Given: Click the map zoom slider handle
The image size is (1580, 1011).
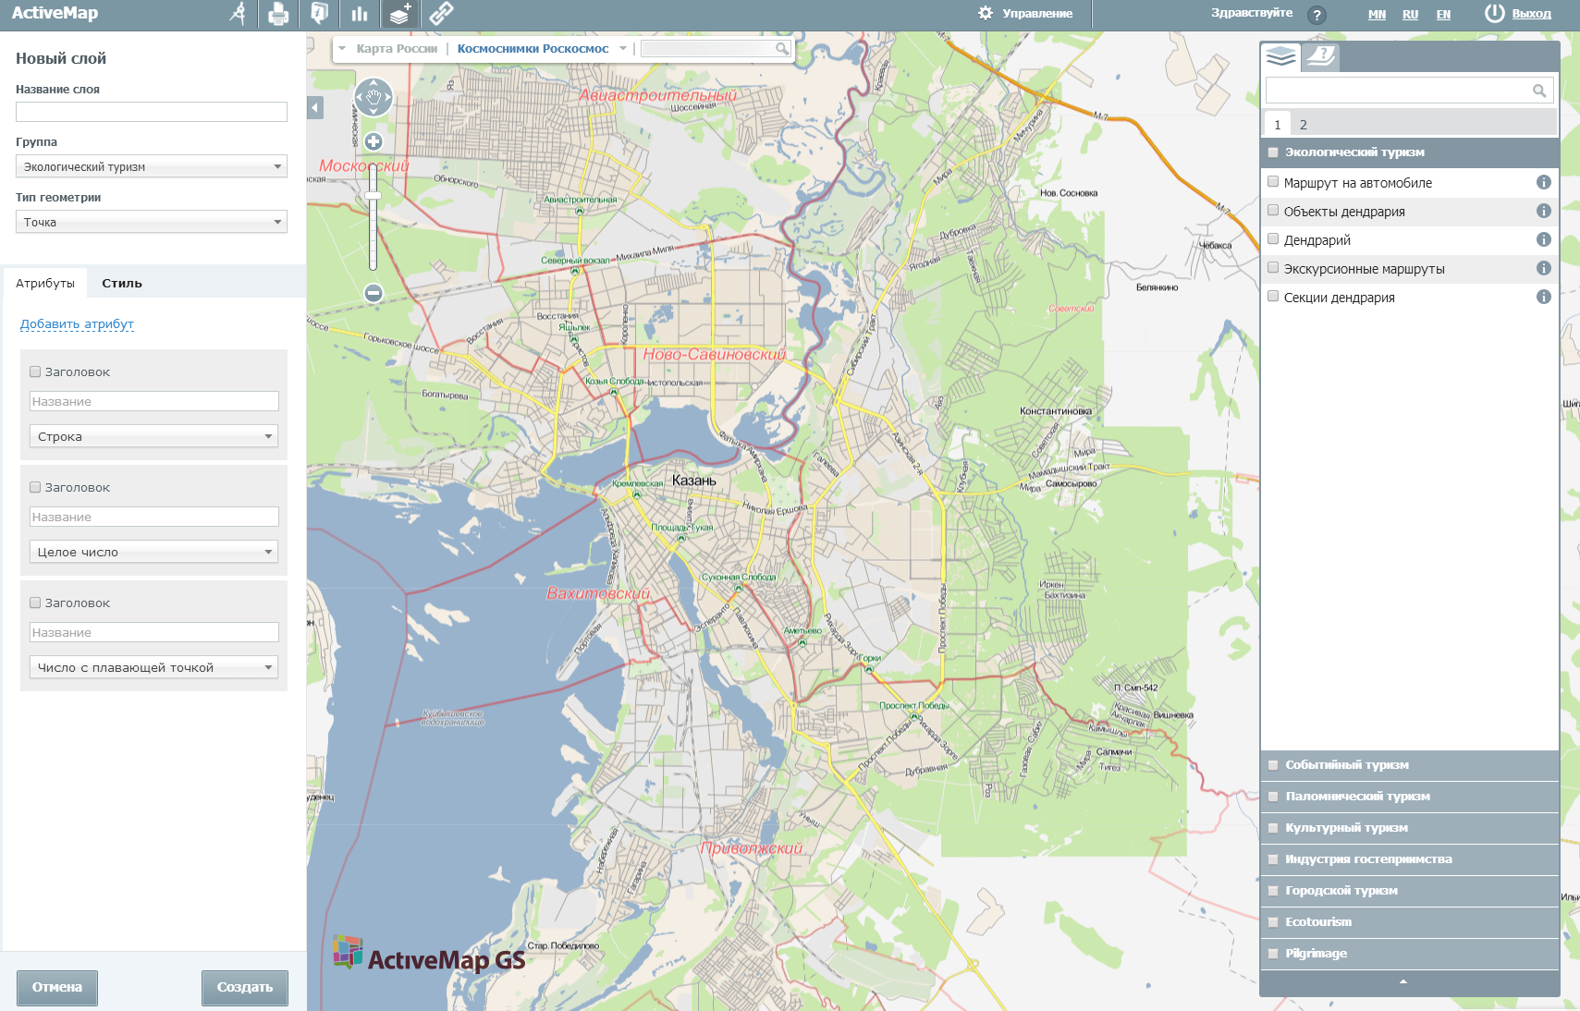Looking at the screenshot, I should click(x=373, y=196).
